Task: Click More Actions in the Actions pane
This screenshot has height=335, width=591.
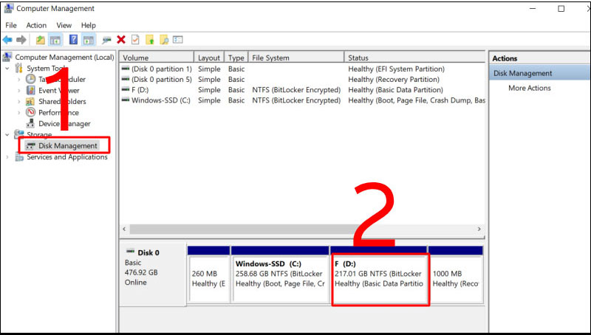Action: (x=529, y=88)
